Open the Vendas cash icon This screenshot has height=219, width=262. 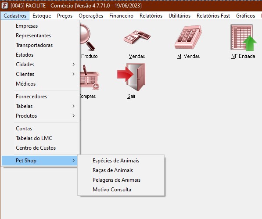[137, 37]
